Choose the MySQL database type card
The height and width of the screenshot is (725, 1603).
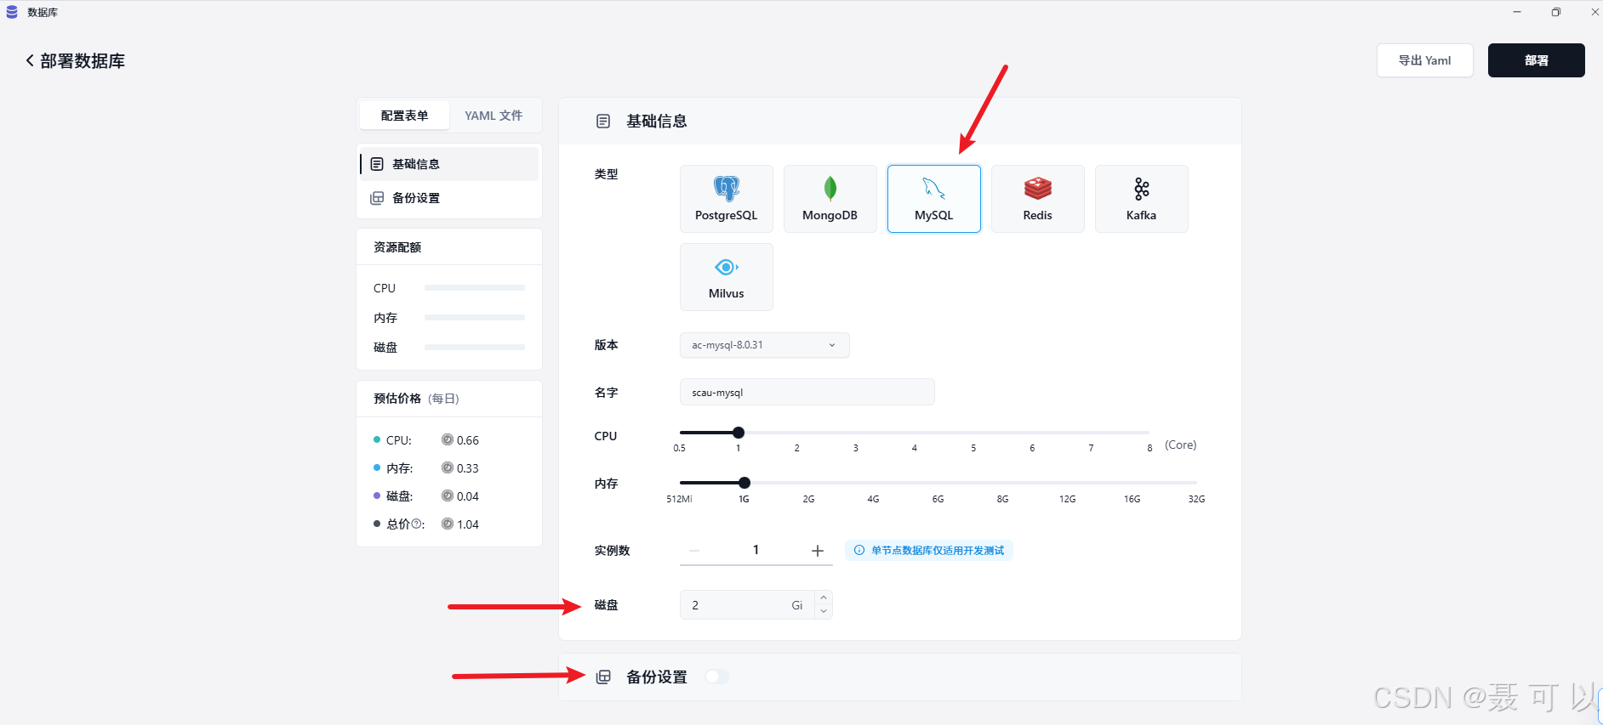pyautogui.click(x=934, y=199)
